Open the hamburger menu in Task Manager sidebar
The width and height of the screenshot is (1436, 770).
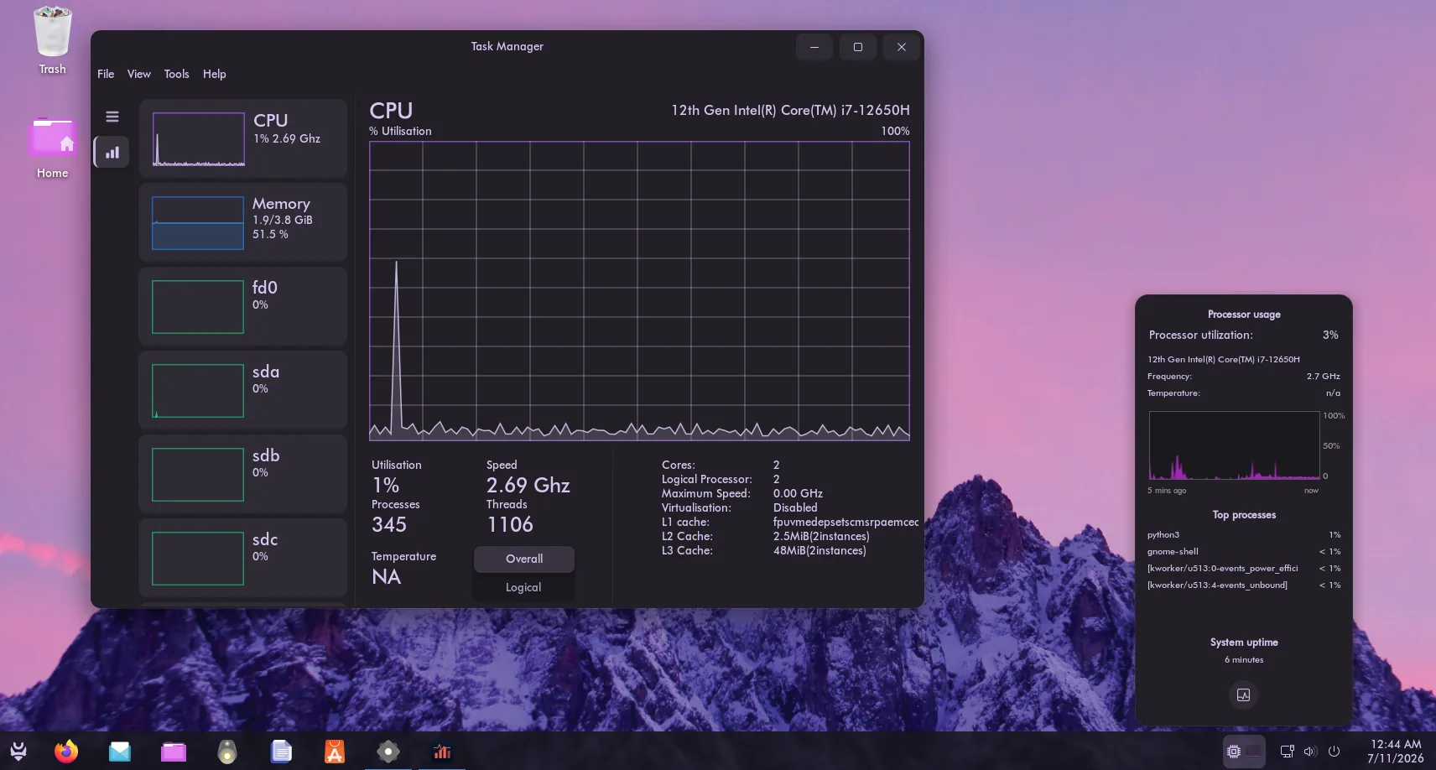(112, 117)
